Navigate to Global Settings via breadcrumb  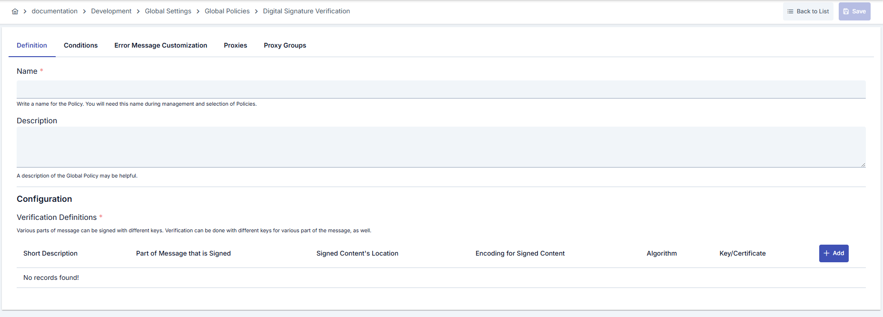(168, 11)
